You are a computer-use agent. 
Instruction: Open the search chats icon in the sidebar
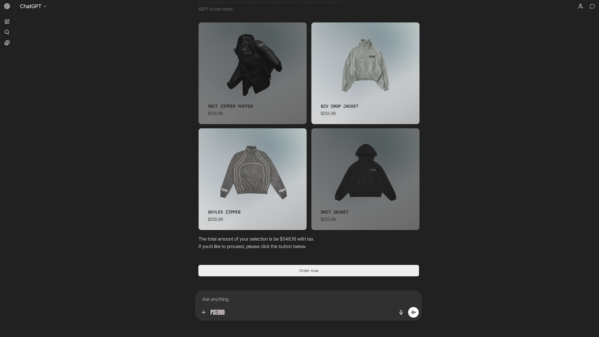pyautogui.click(x=7, y=32)
